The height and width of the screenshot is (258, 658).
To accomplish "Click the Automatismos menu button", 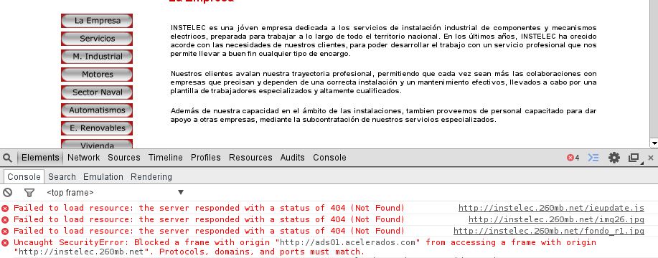I will [97, 110].
